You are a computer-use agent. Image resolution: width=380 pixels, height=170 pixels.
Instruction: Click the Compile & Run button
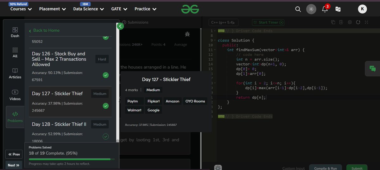(326, 168)
